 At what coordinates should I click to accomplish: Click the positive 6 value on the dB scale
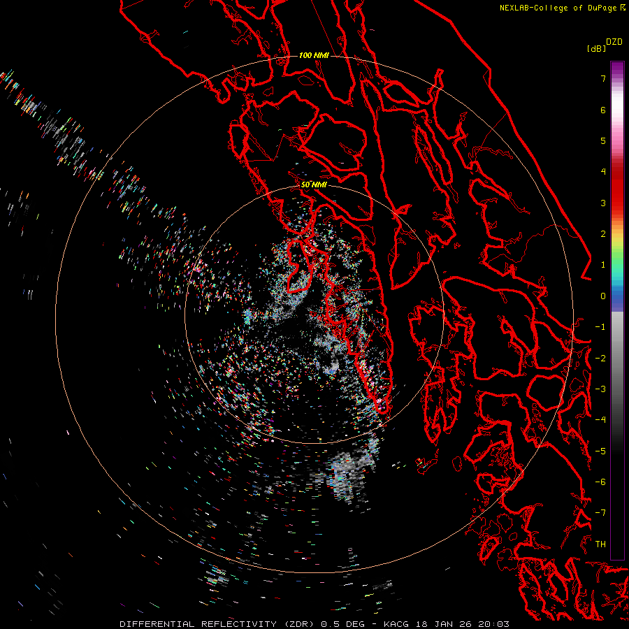pyautogui.click(x=603, y=110)
